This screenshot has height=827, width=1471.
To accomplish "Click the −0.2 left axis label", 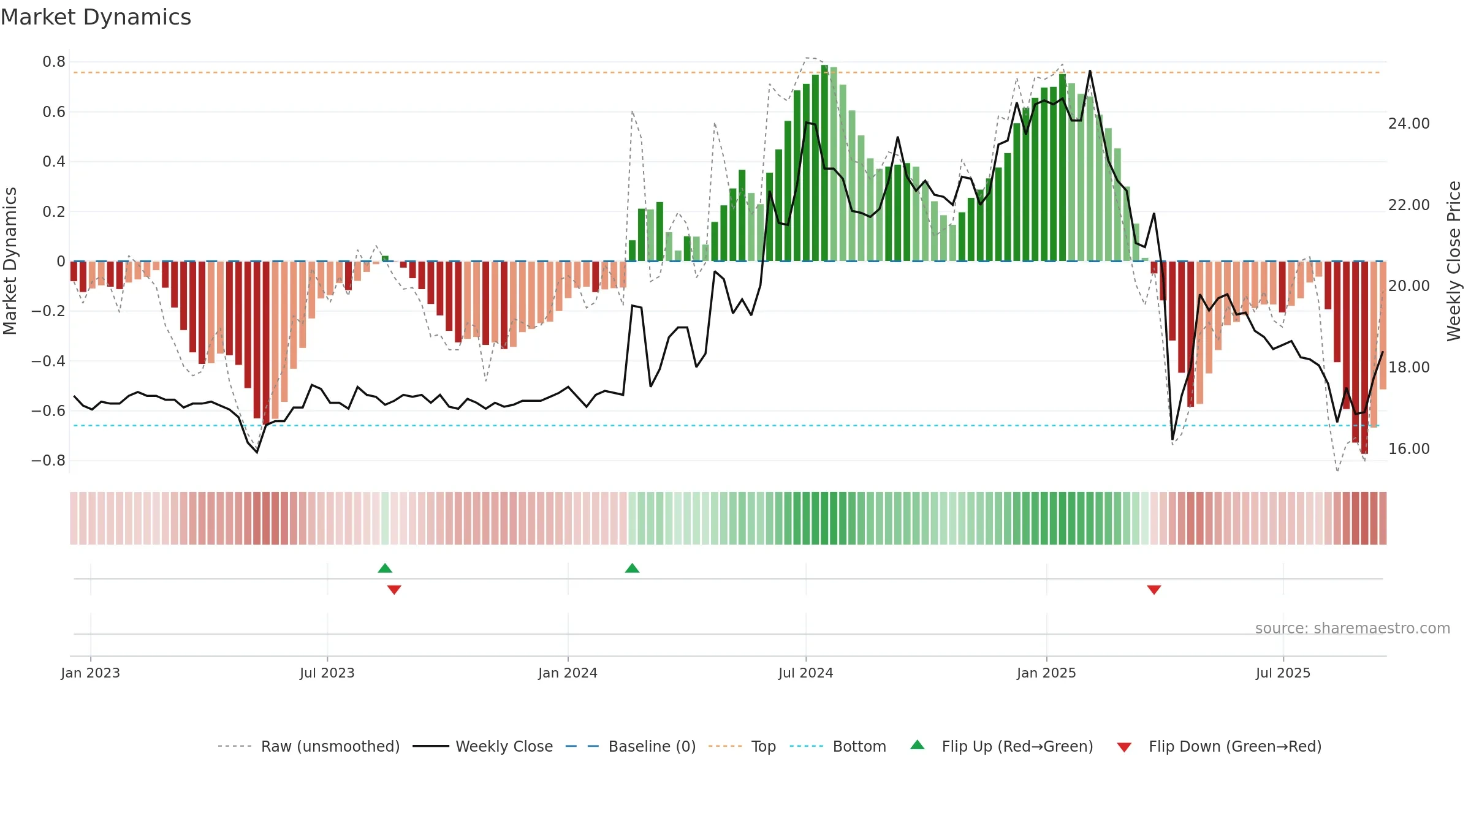I will 48,311.
